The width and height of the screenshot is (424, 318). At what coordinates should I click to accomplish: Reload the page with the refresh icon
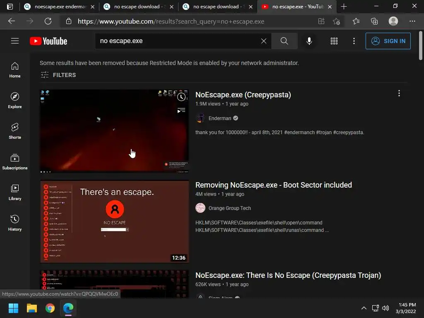coord(48,21)
